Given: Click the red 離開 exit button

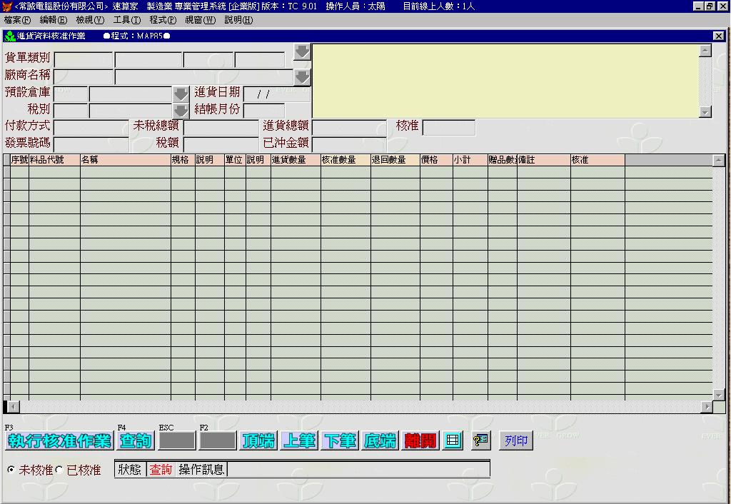Looking at the screenshot, I should (x=420, y=441).
